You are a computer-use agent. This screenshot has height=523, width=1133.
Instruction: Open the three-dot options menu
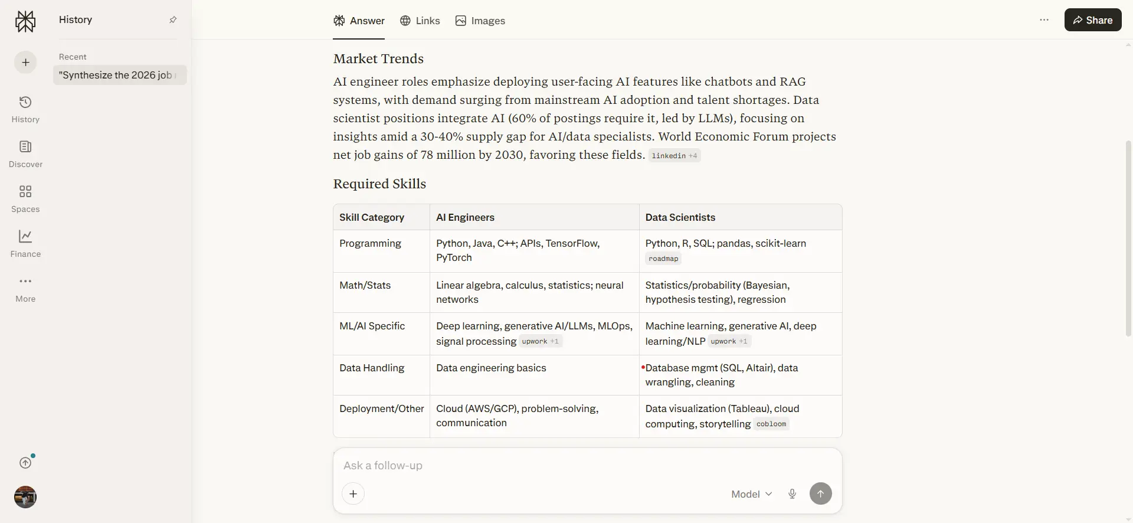1044,19
